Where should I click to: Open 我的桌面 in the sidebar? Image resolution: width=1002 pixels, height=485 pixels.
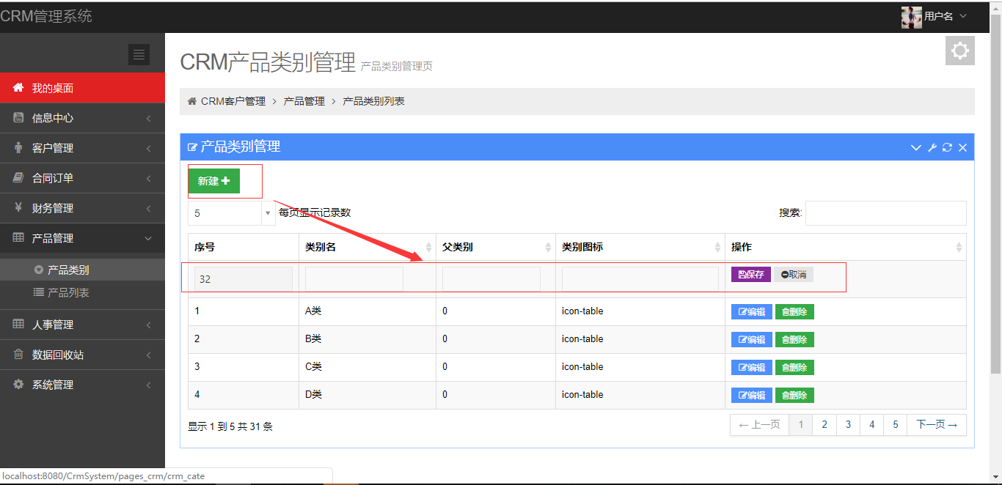click(x=82, y=88)
